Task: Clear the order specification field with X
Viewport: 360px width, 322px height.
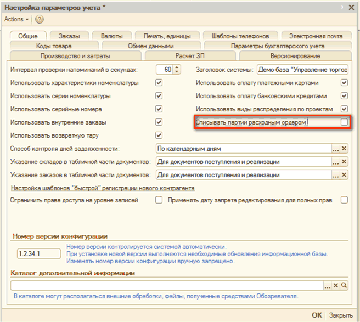Action: pyautogui.click(x=344, y=175)
